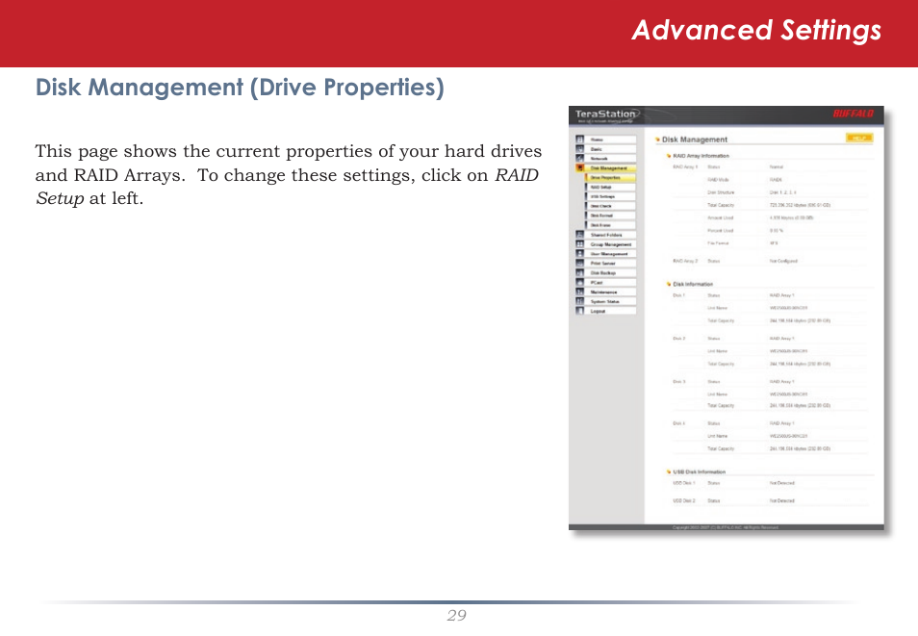Open the Disk Check submenu item
Viewport: 918px width, 636px height.
pos(610,206)
